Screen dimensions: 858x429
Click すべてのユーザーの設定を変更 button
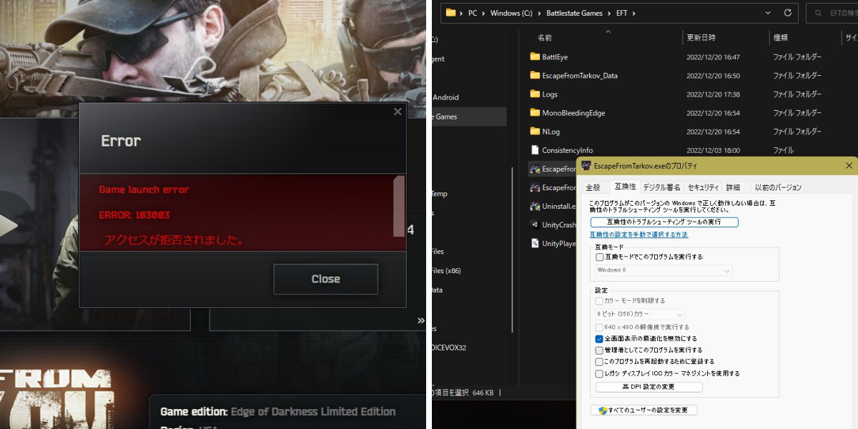click(644, 410)
